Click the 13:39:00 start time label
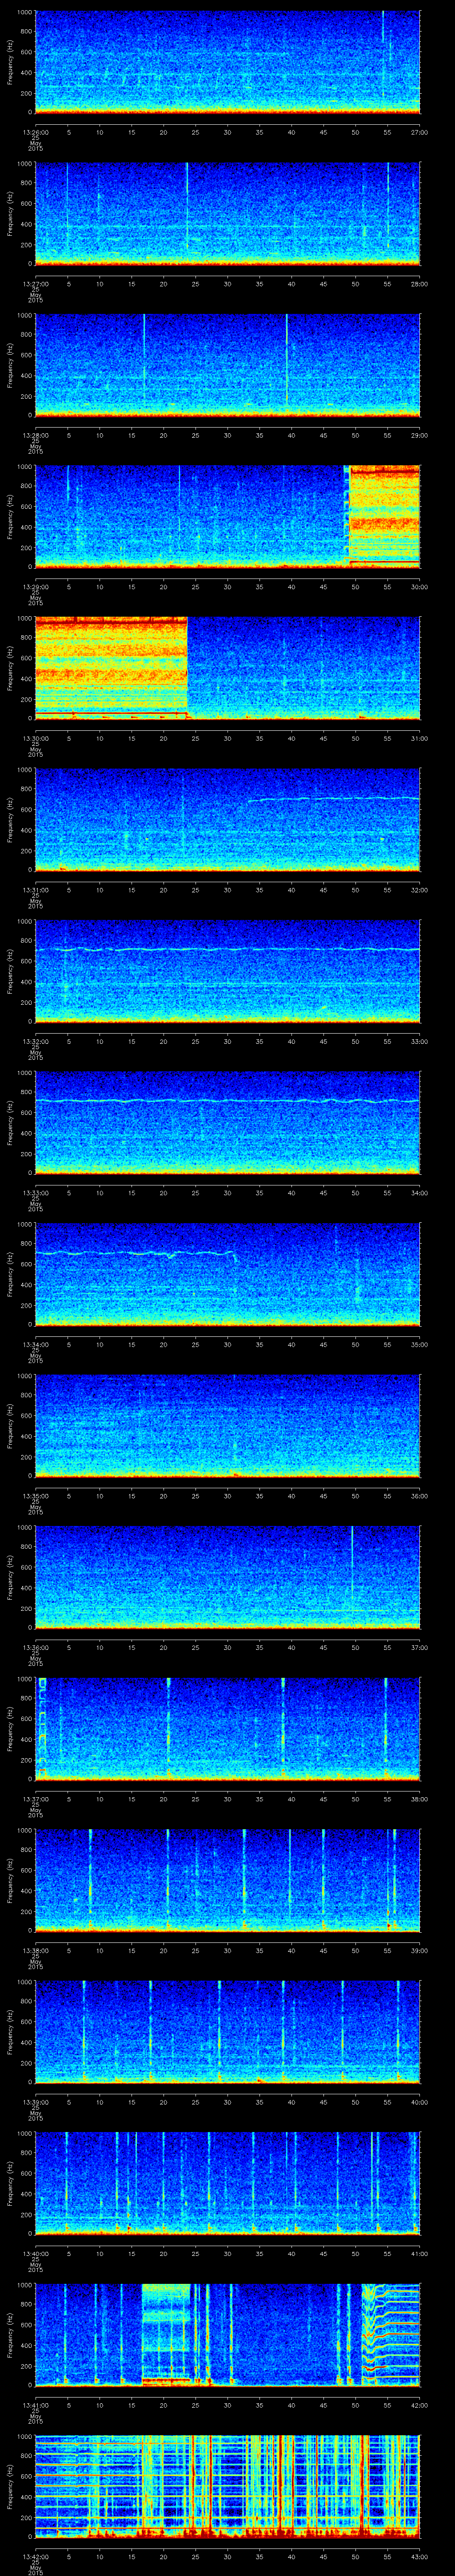The height and width of the screenshot is (2576, 455). tap(35, 2102)
